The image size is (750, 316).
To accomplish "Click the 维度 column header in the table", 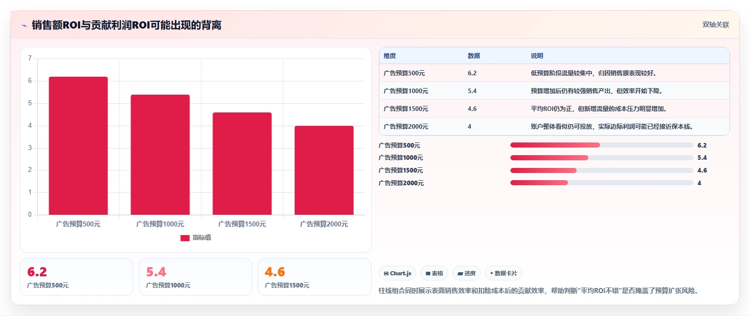I will point(390,56).
